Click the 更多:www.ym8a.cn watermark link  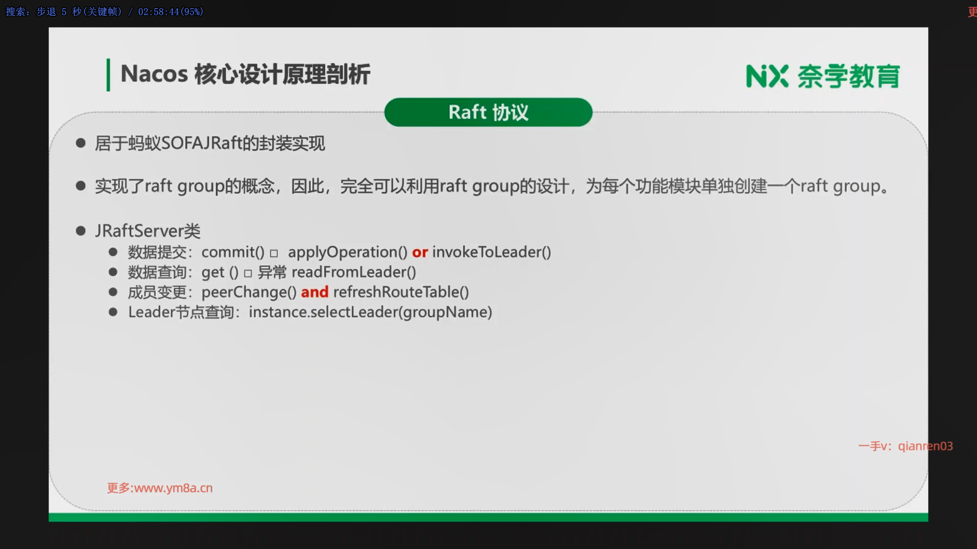[160, 488]
